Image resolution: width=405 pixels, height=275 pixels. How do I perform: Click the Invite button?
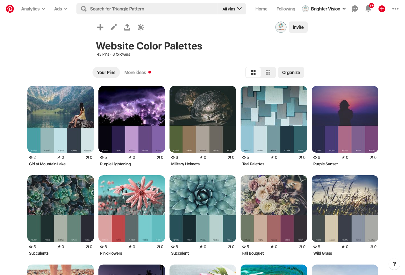pos(298,27)
